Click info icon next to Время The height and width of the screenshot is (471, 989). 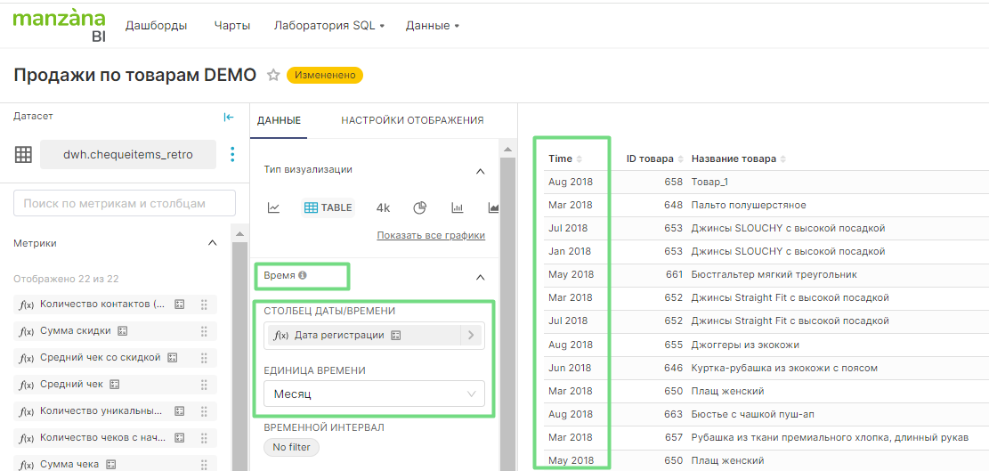303,276
